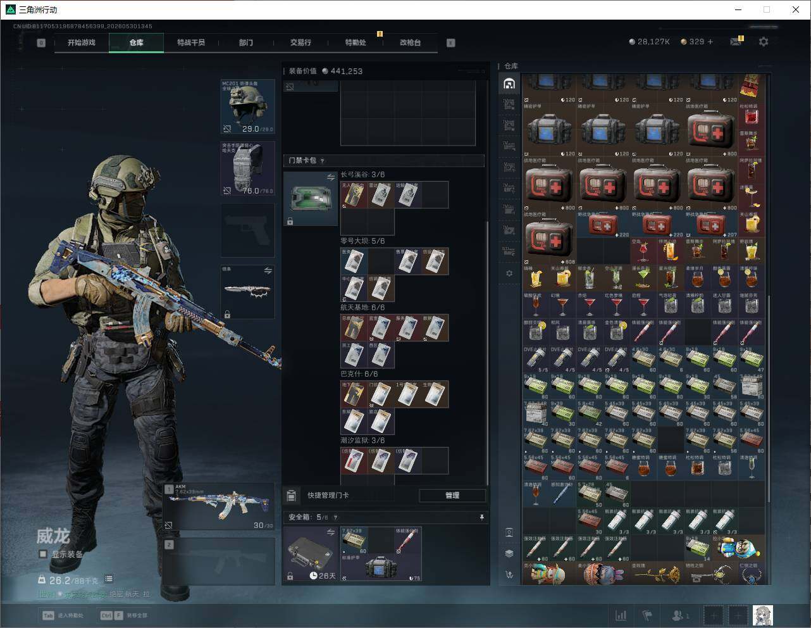Click the gold key card under 巴克什
The image size is (811, 628).
coord(354,394)
